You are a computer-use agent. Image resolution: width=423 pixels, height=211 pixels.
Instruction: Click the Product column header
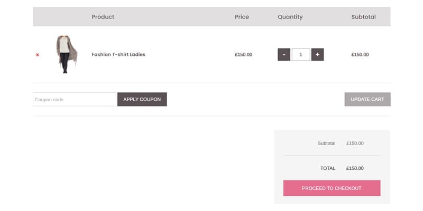103,17
